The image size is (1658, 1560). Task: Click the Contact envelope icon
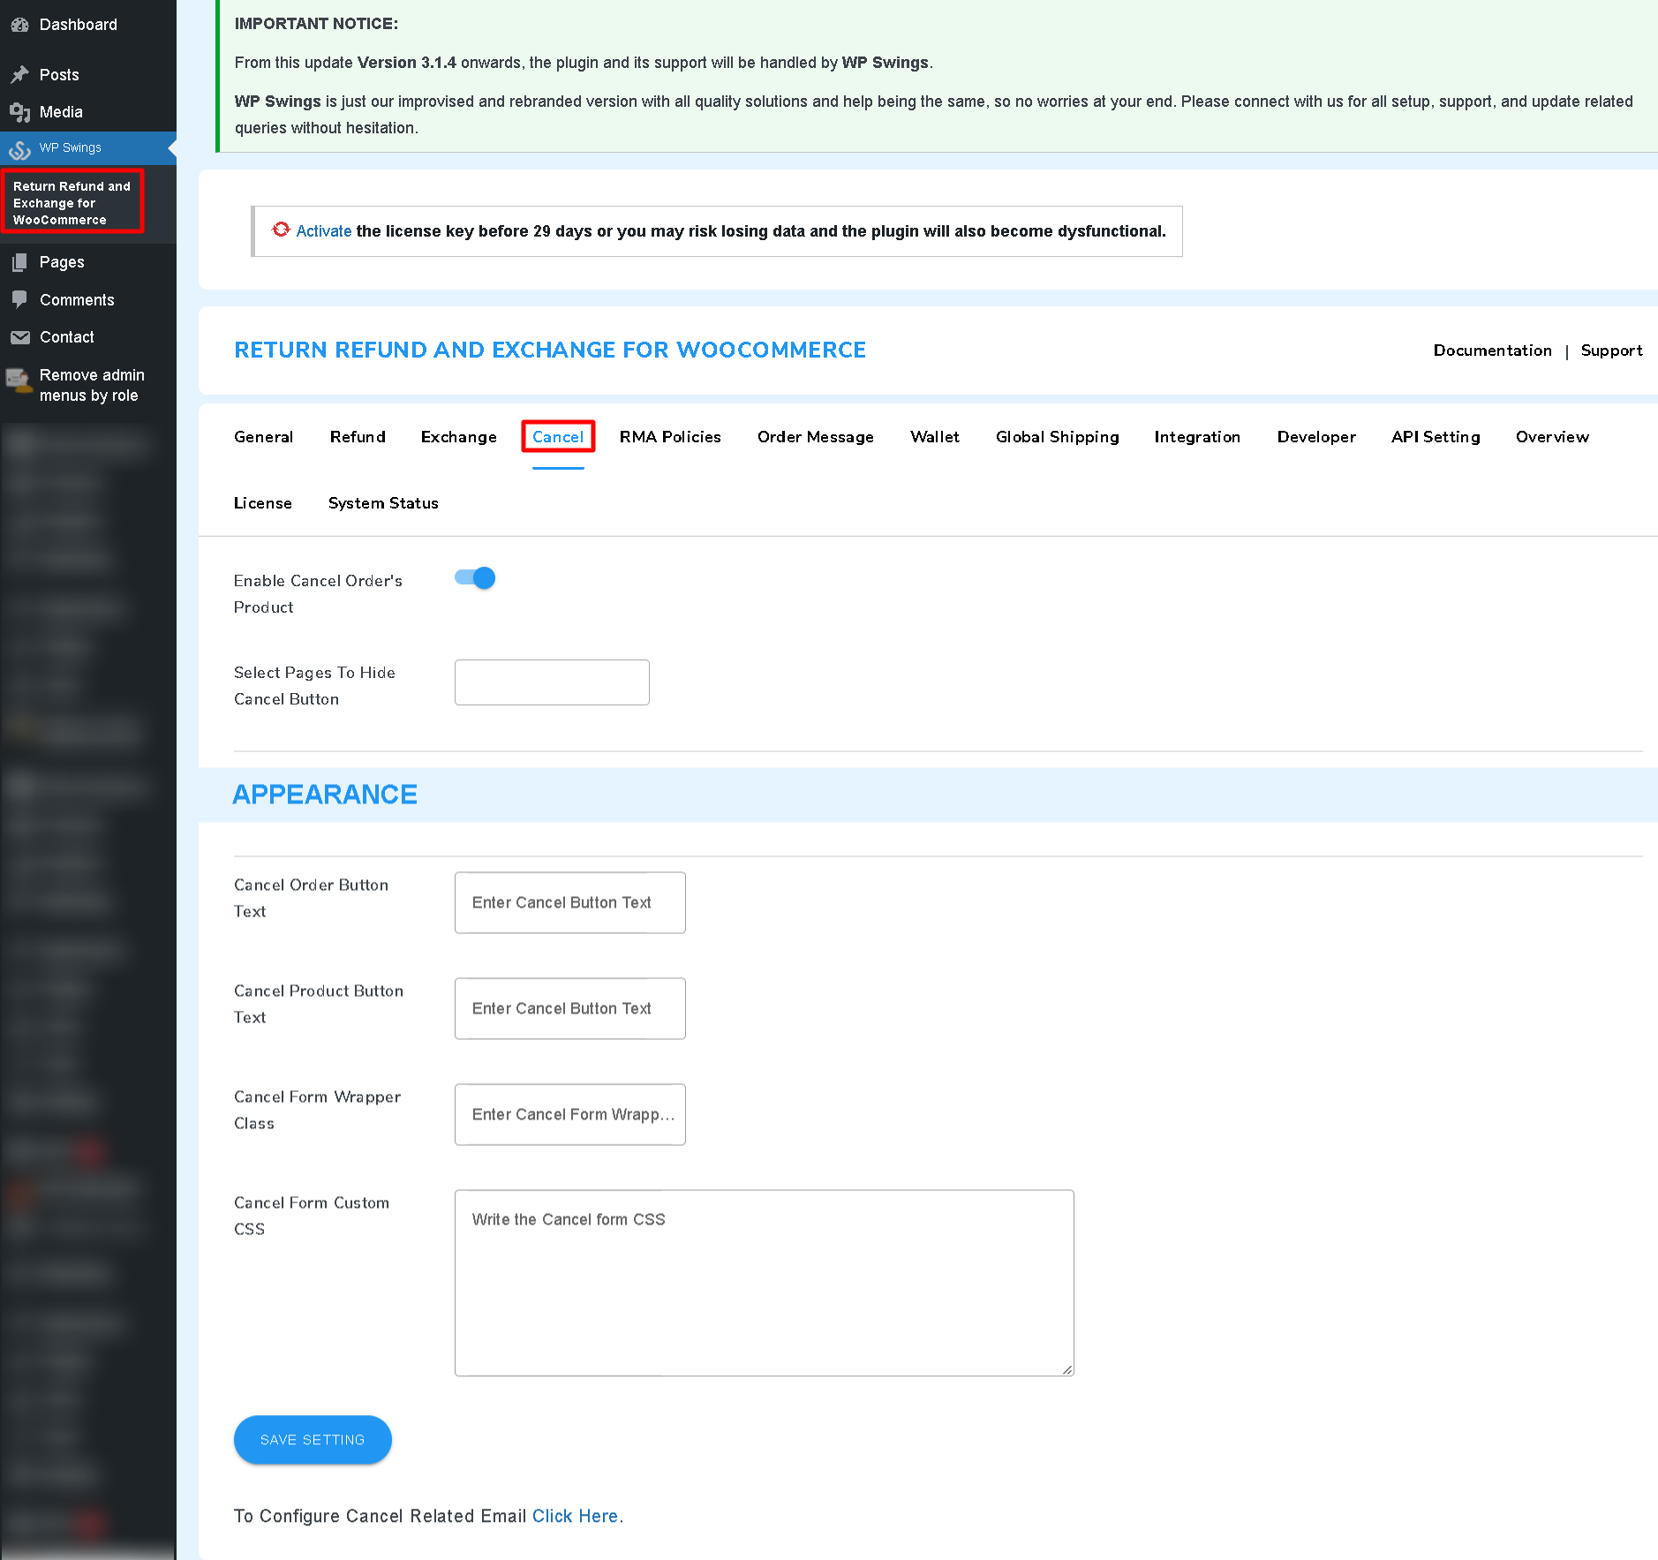pos(19,337)
